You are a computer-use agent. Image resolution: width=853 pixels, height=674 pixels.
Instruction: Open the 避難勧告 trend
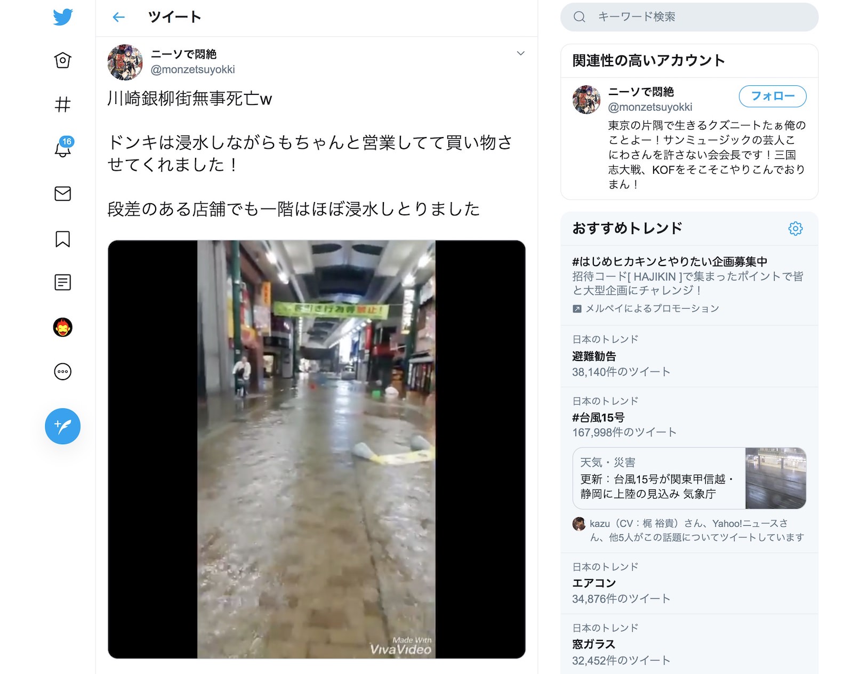tap(689, 356)
